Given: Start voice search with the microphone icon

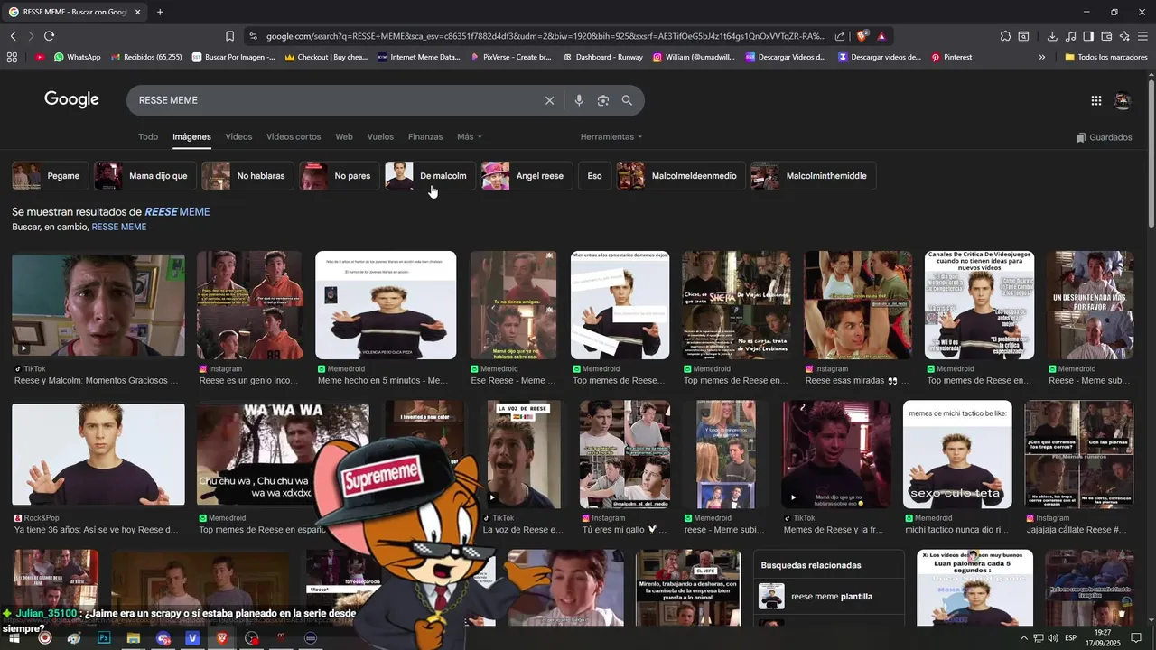Looking at the screenshot, I should coord(579,100).
